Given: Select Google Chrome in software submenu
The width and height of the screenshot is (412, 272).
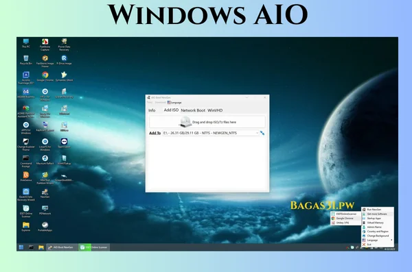Looking at the screenshot, I should (x=345, y=219).
